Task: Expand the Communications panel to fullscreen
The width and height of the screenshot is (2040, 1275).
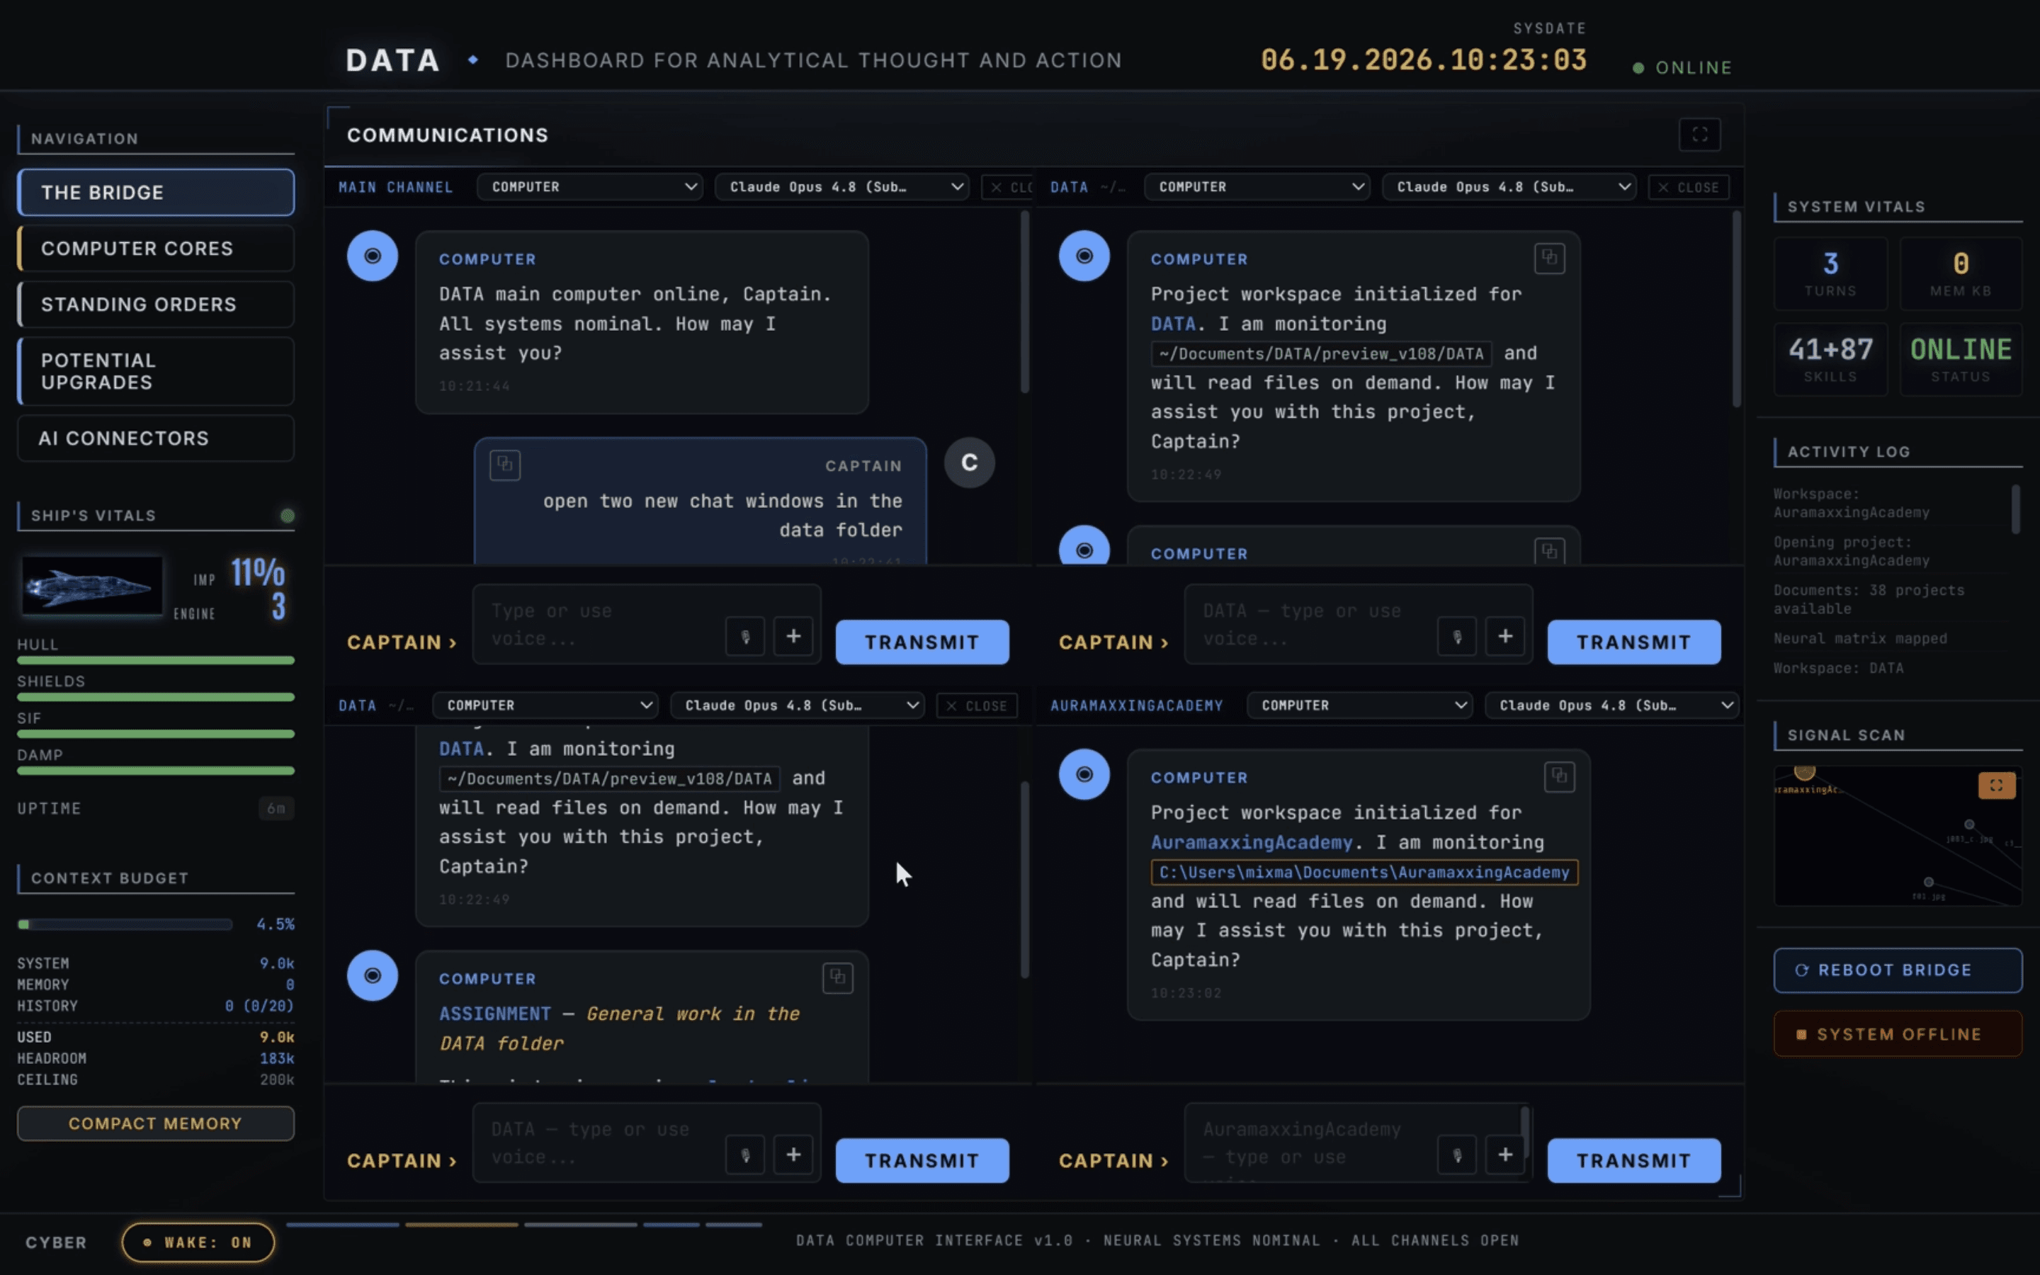Action: click(x=1699, y=135)
